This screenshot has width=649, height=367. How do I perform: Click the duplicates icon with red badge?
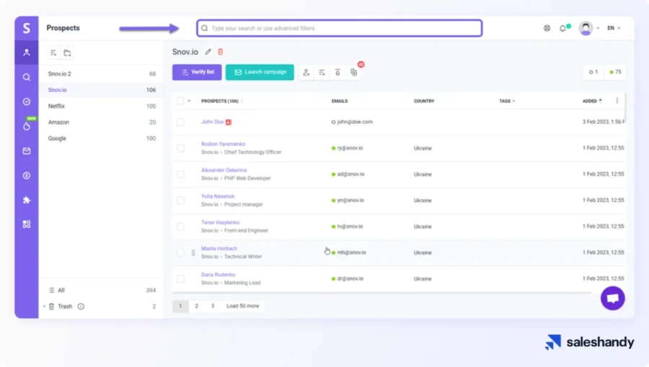coord(354,72)
